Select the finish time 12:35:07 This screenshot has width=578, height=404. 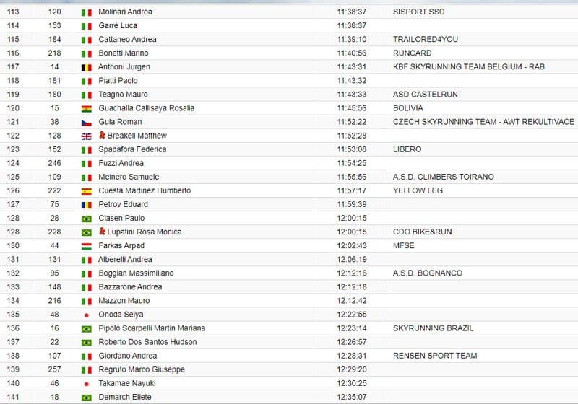point(352,397)
